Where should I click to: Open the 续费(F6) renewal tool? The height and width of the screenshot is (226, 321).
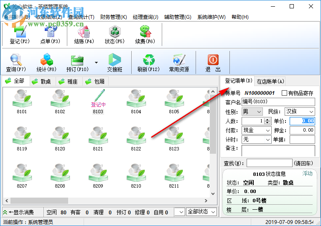pos(145,35)
